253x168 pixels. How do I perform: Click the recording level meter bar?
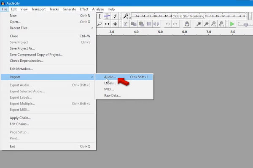point(189,16)
